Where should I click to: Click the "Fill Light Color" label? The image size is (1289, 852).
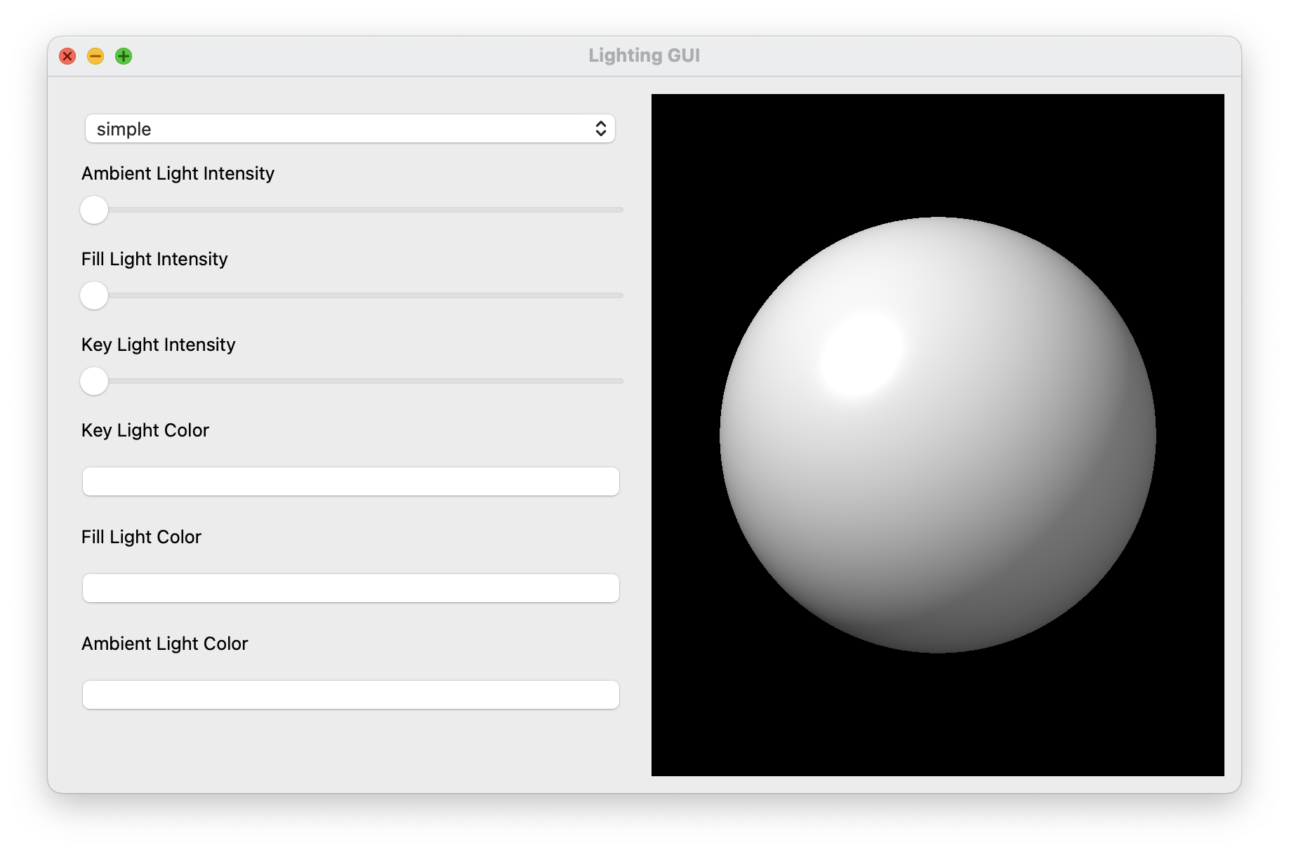[141, 537]
